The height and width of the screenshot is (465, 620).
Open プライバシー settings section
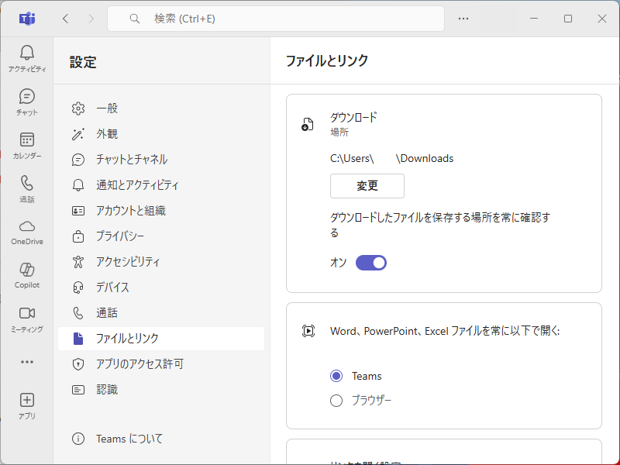click(120, 236)
